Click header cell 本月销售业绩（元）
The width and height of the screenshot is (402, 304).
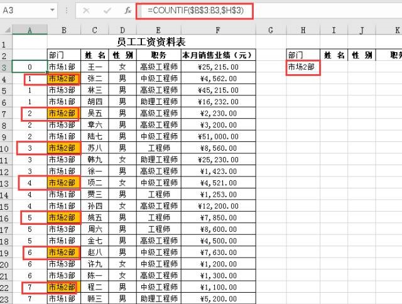[x=218, y=55]
